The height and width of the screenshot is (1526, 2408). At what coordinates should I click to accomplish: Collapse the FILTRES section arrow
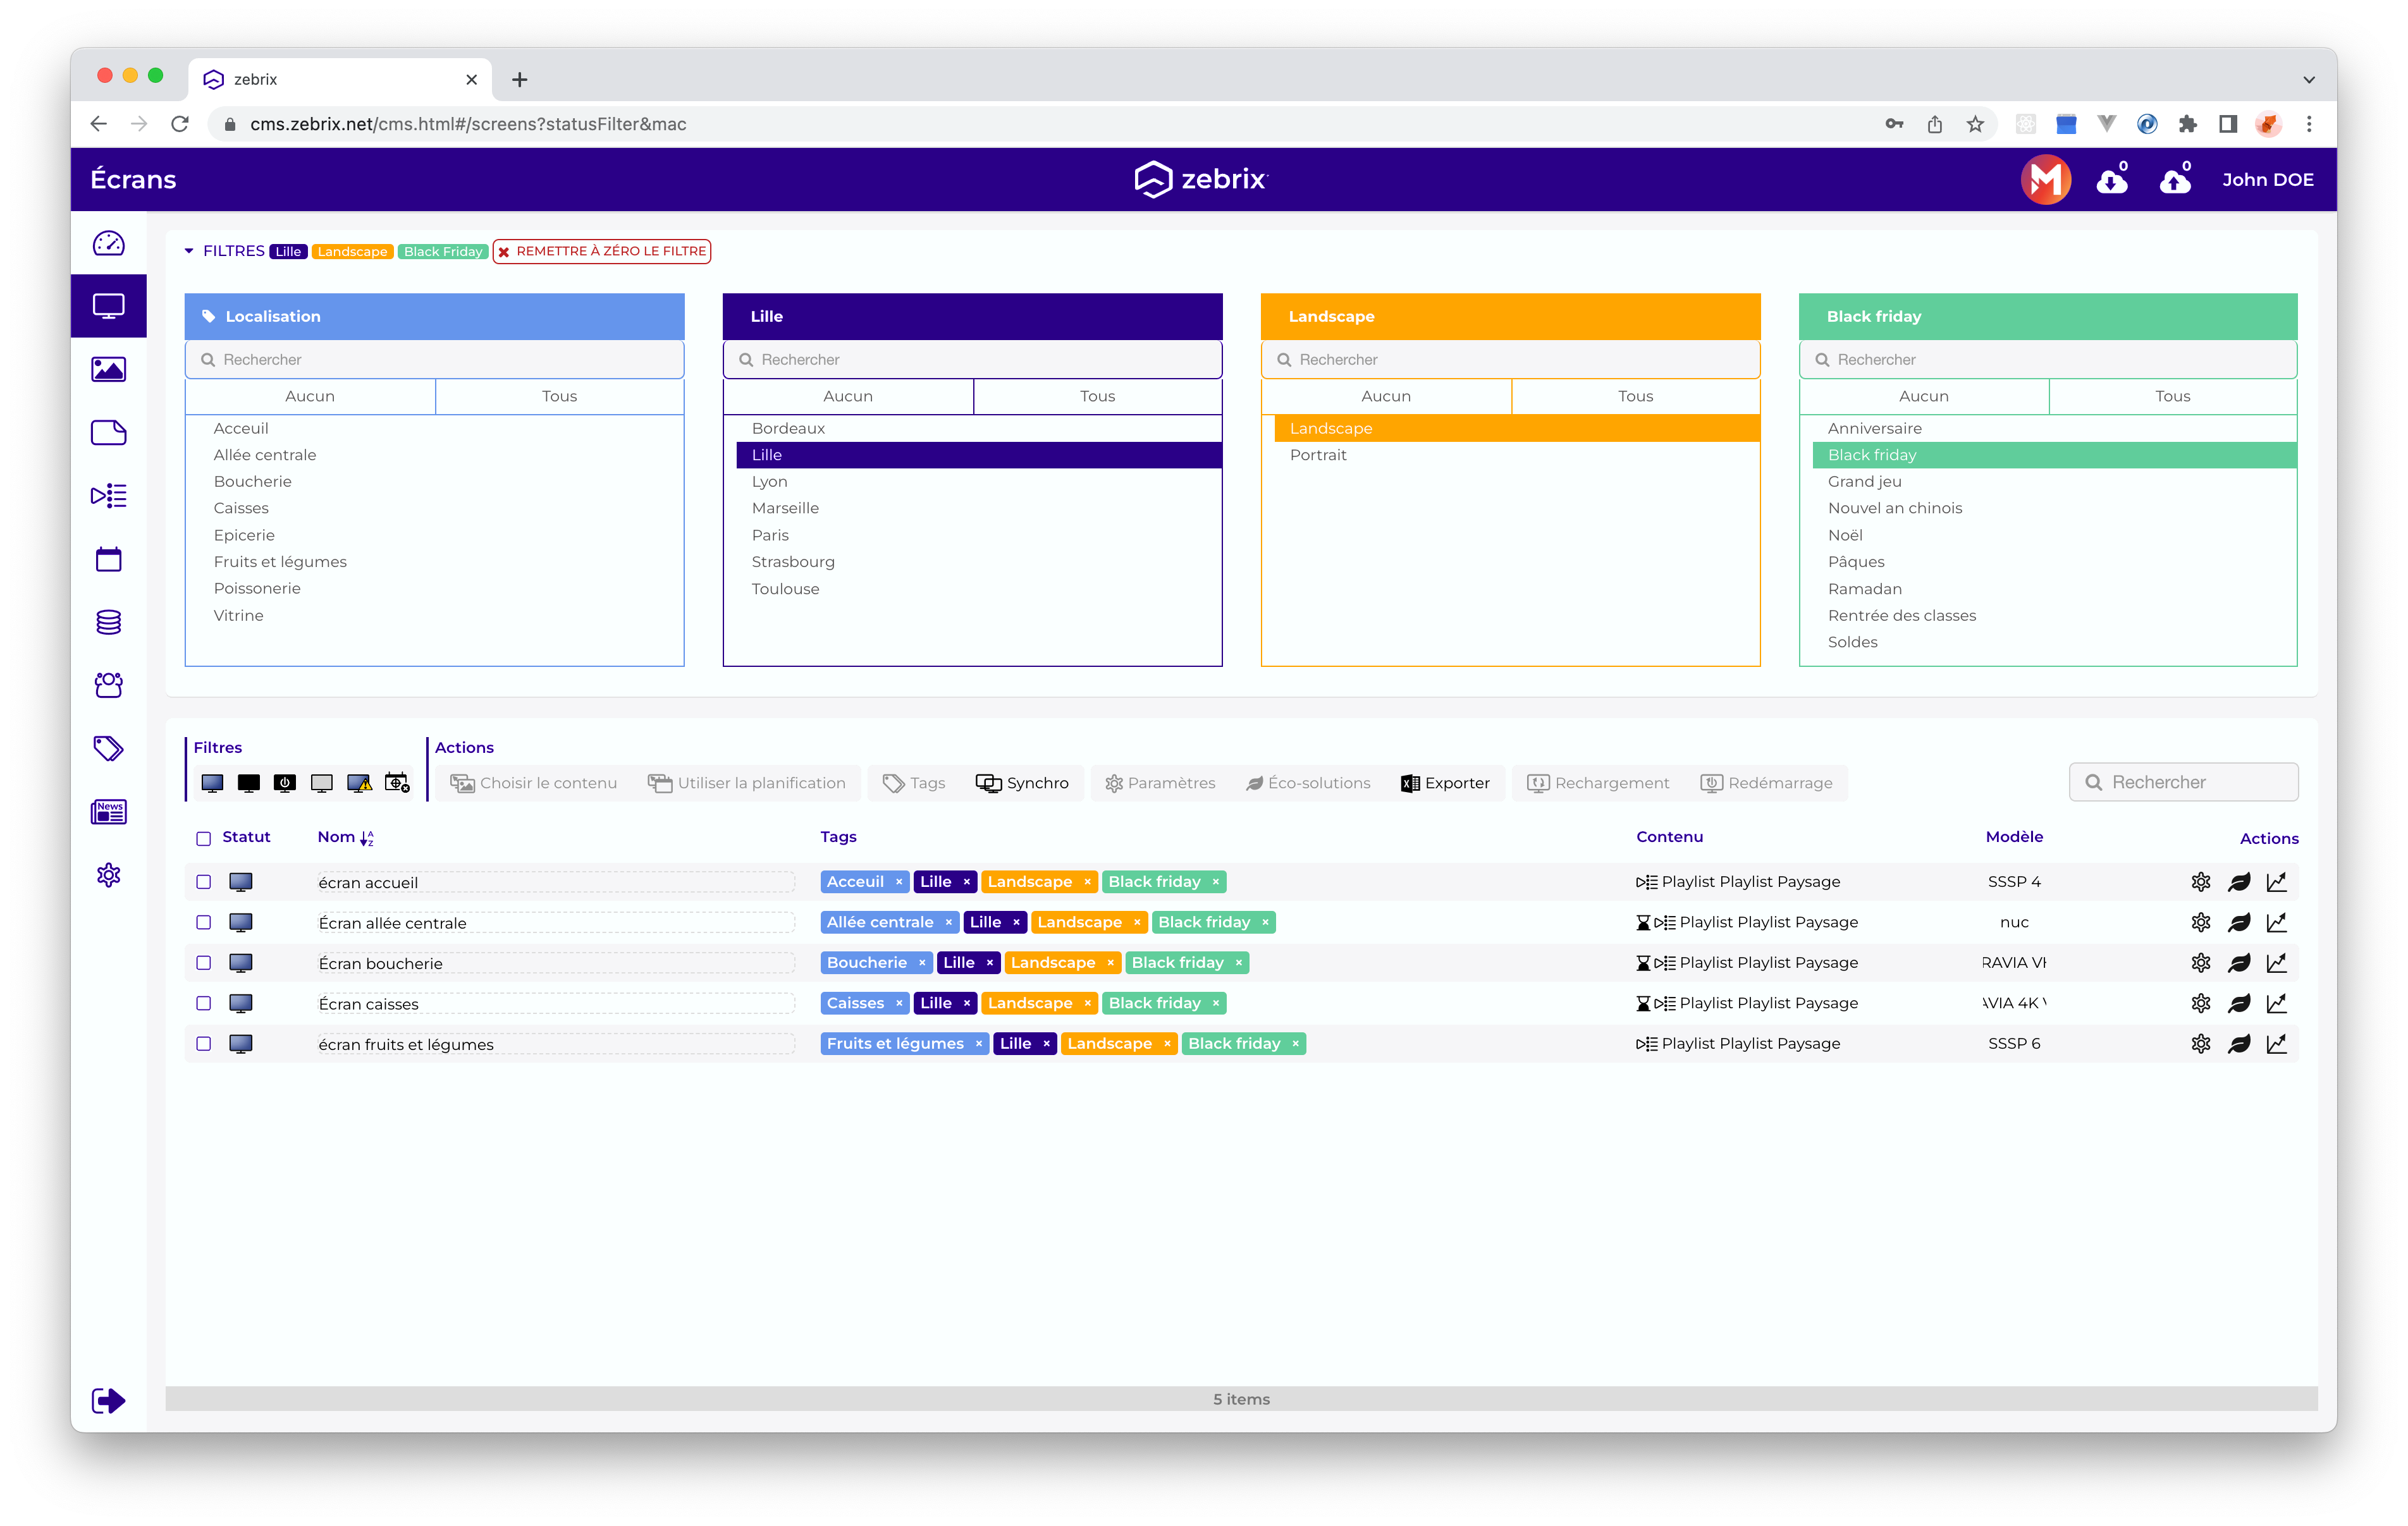pos(189,251)
